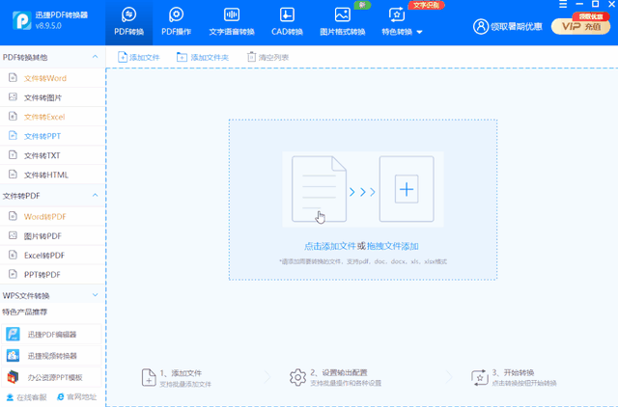
Task: Expand the WPS文件转换 section
Action: [95, 295]
